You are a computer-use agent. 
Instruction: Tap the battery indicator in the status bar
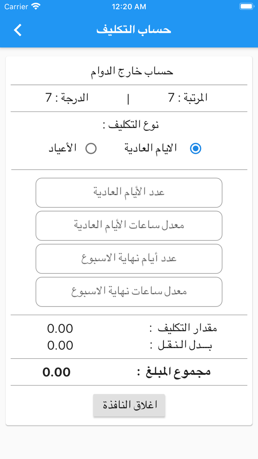245,6
